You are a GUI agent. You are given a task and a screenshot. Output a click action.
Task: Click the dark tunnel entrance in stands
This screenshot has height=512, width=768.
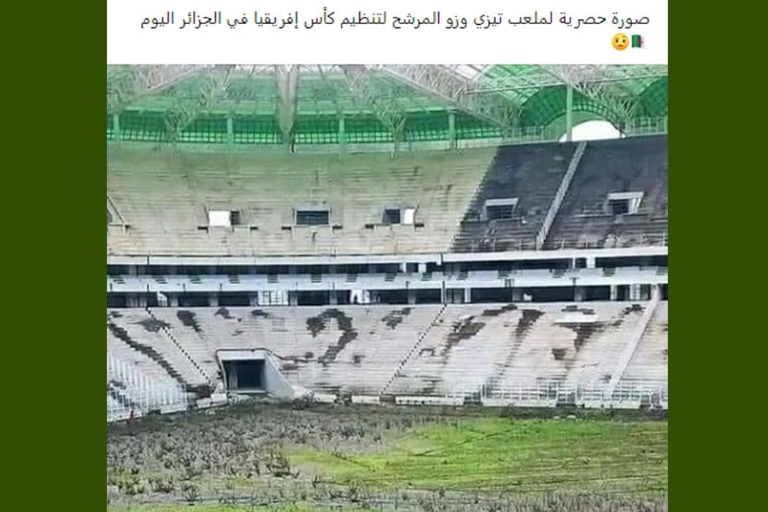244,374
